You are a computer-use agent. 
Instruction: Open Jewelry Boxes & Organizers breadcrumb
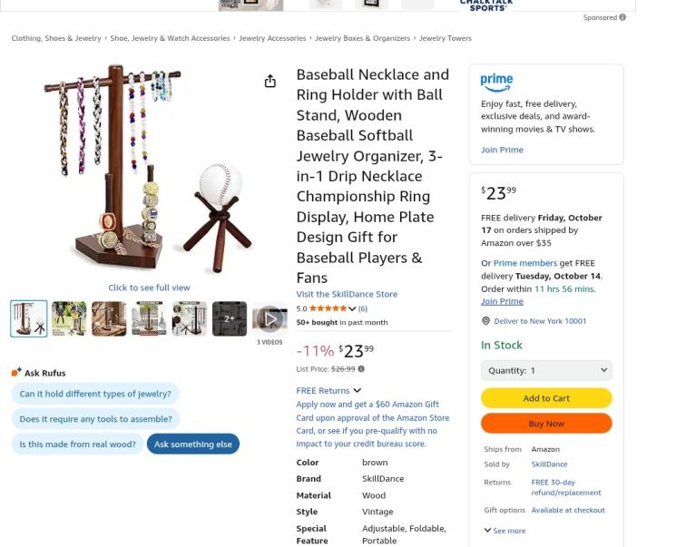point(362,38)
